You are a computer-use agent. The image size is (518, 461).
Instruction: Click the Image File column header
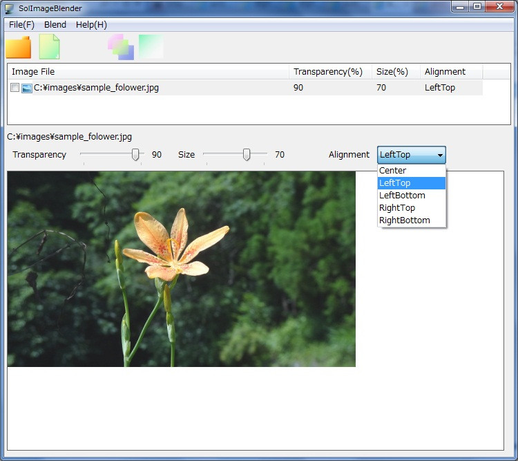(x=148, y=72)
